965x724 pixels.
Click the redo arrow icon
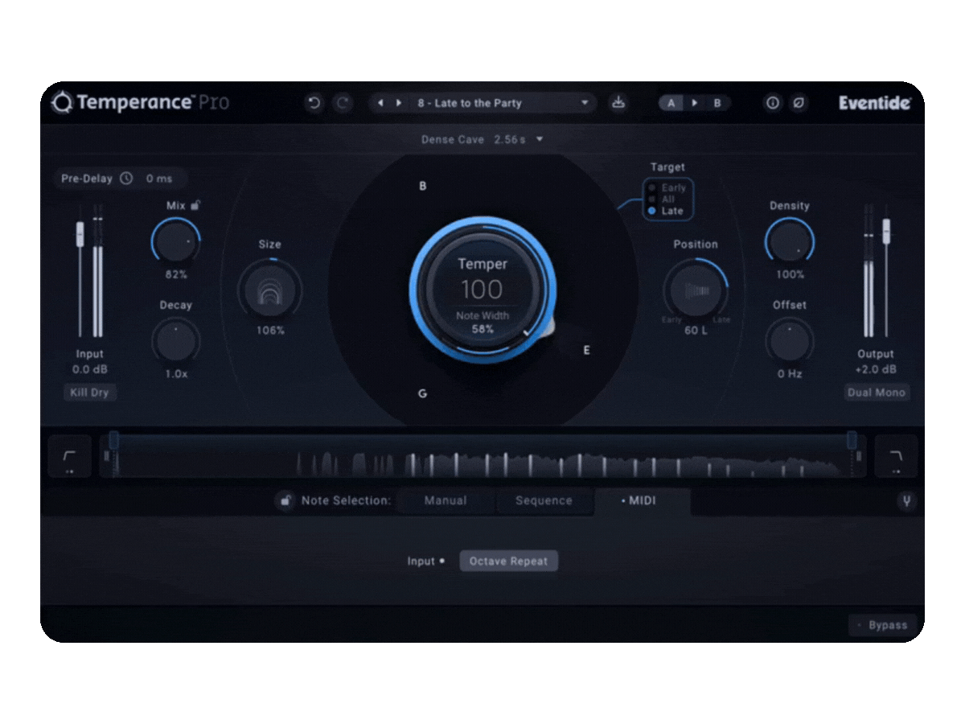click(343, 103)
